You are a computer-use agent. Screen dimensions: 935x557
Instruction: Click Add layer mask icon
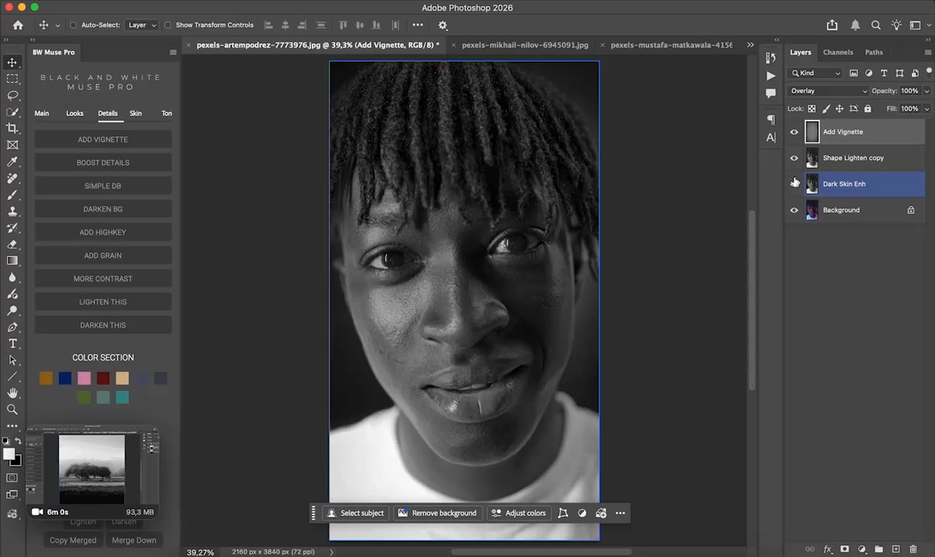[x=844, y=549]
